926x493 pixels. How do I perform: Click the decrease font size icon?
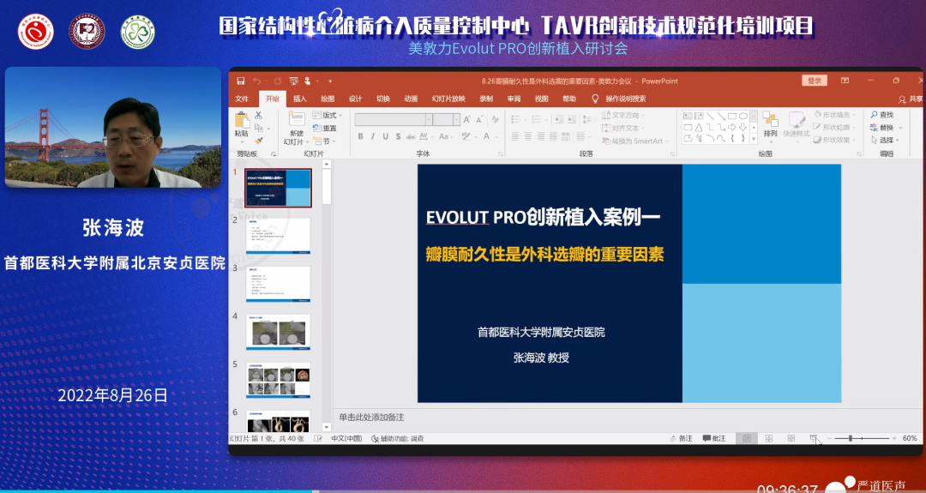coord(480,119)
